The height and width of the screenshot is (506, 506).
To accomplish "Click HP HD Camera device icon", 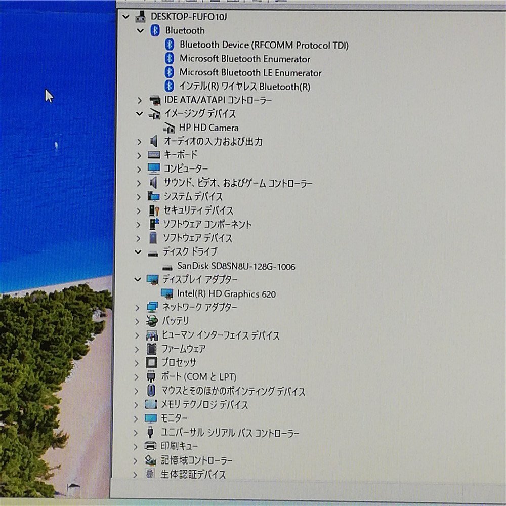I will 169,128.
